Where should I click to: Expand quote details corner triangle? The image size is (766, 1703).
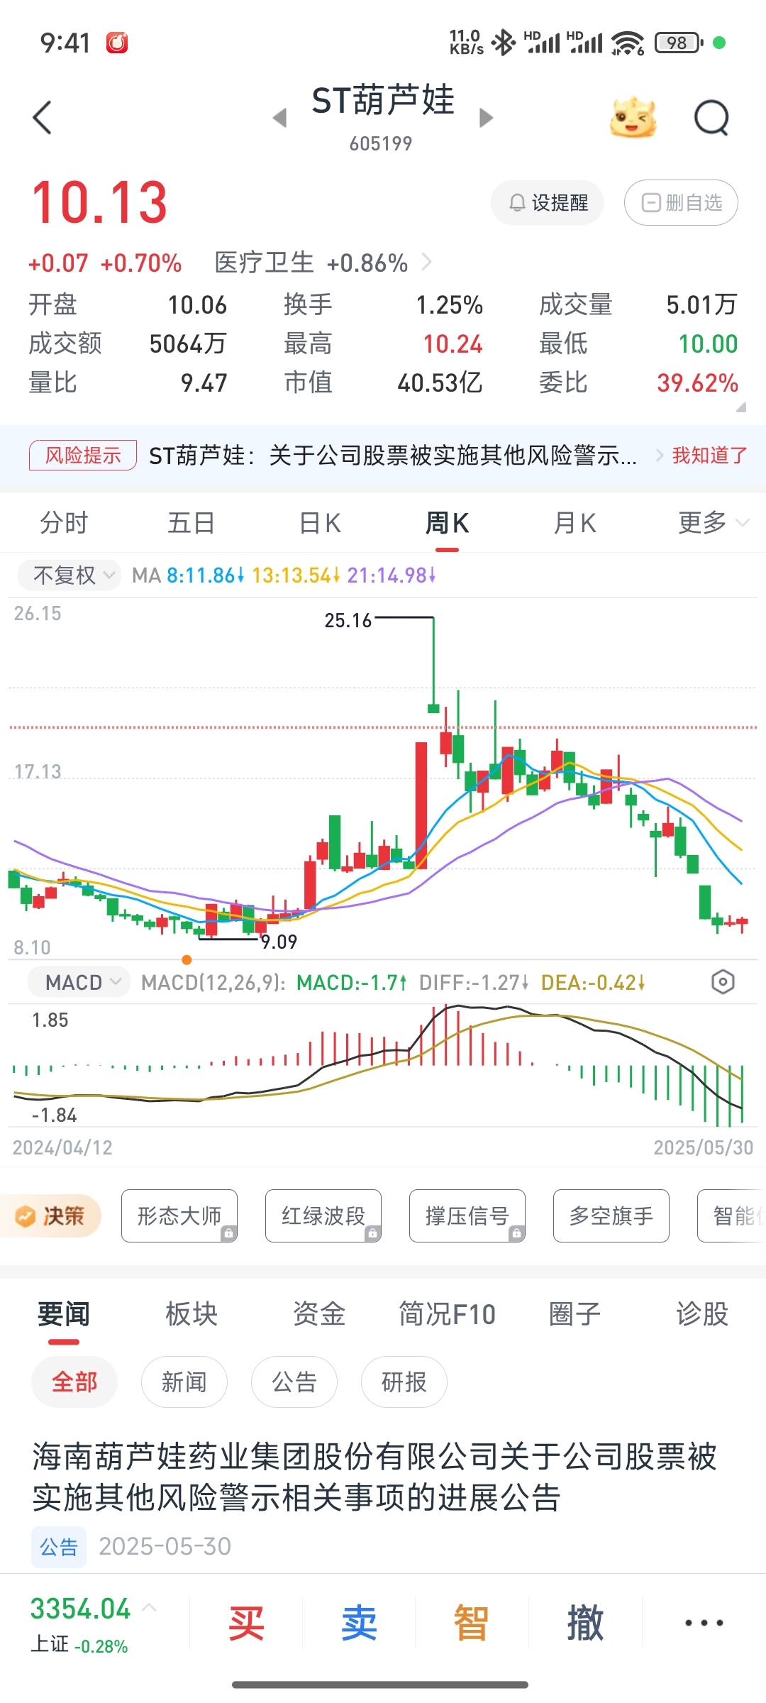[x=741, y=407]
